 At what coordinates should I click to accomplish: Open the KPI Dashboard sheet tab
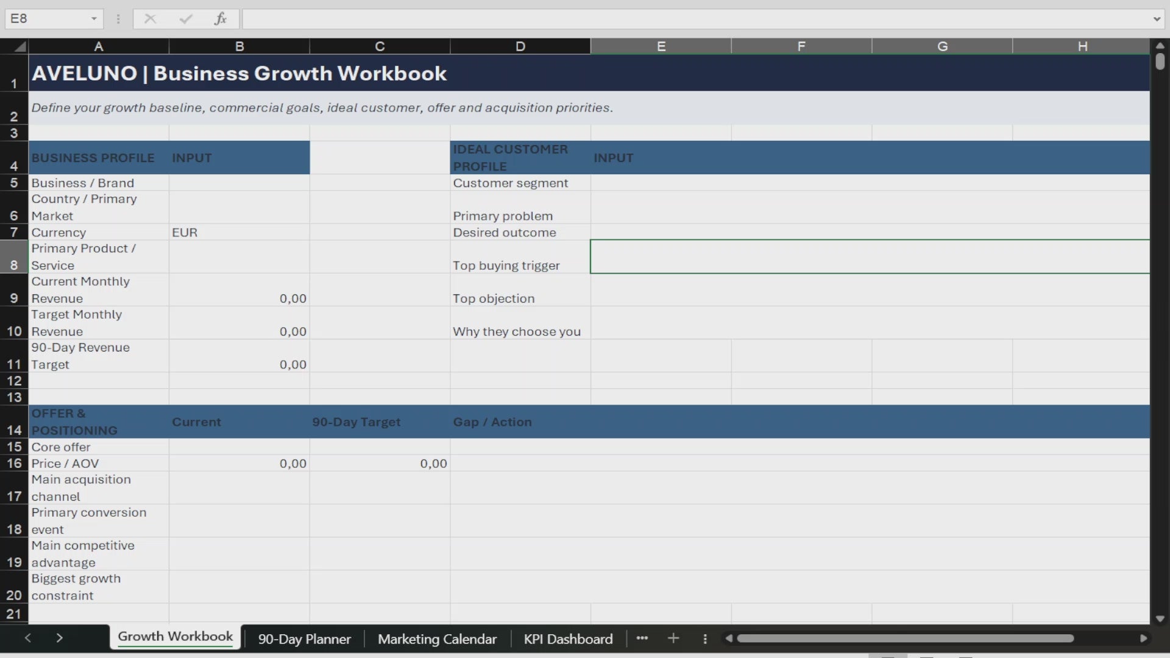point(568,639)
